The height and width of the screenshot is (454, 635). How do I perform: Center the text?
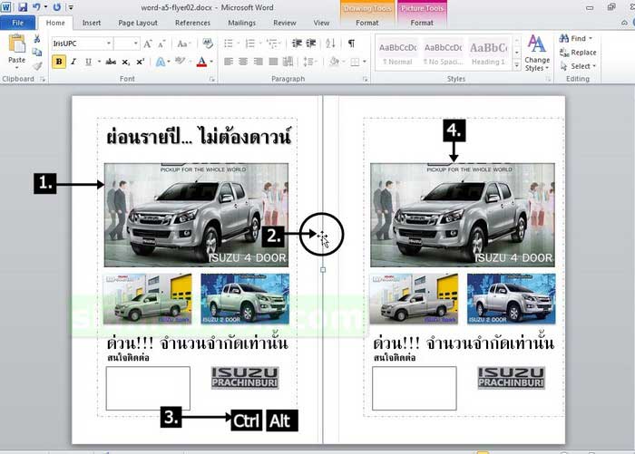coord(243,62)
